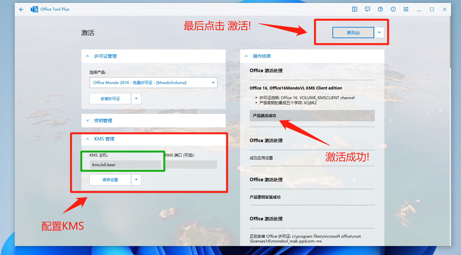The height and width of the screenshot is (255, 461).
Task: Click the 产品密钥的最后五个字符: XQBR2 line
Action: point(288,103)
